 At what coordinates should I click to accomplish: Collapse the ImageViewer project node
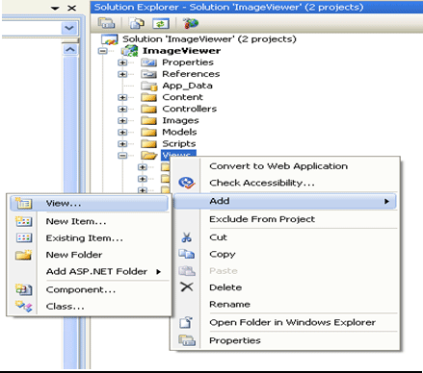coord(103,51)
